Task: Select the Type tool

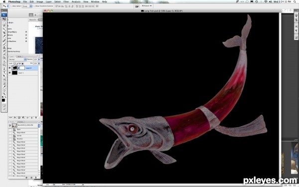Action: click(x=4, y=72)
